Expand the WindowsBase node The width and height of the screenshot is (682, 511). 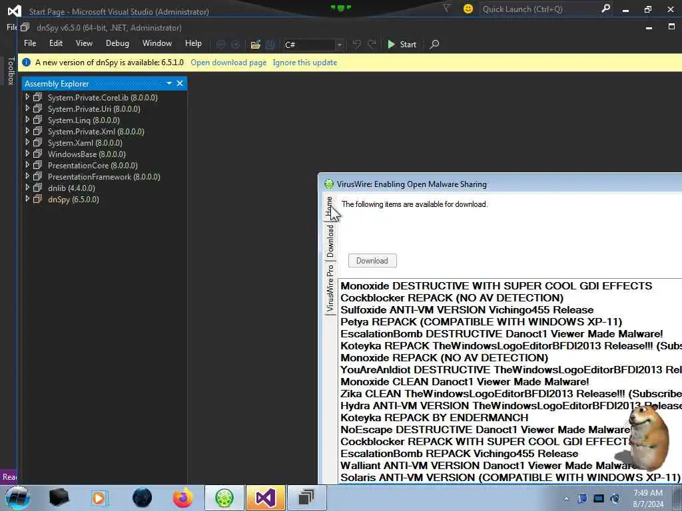27,154
